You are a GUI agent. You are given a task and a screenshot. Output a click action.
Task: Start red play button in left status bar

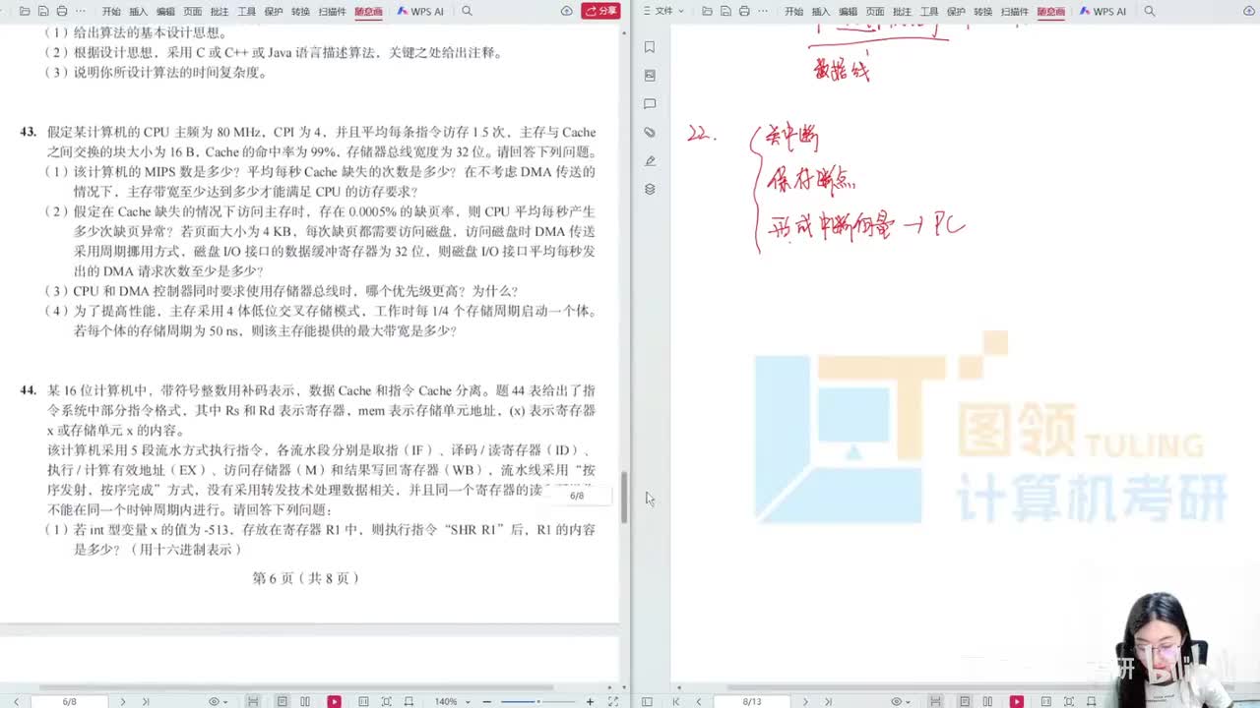(334, 701)
